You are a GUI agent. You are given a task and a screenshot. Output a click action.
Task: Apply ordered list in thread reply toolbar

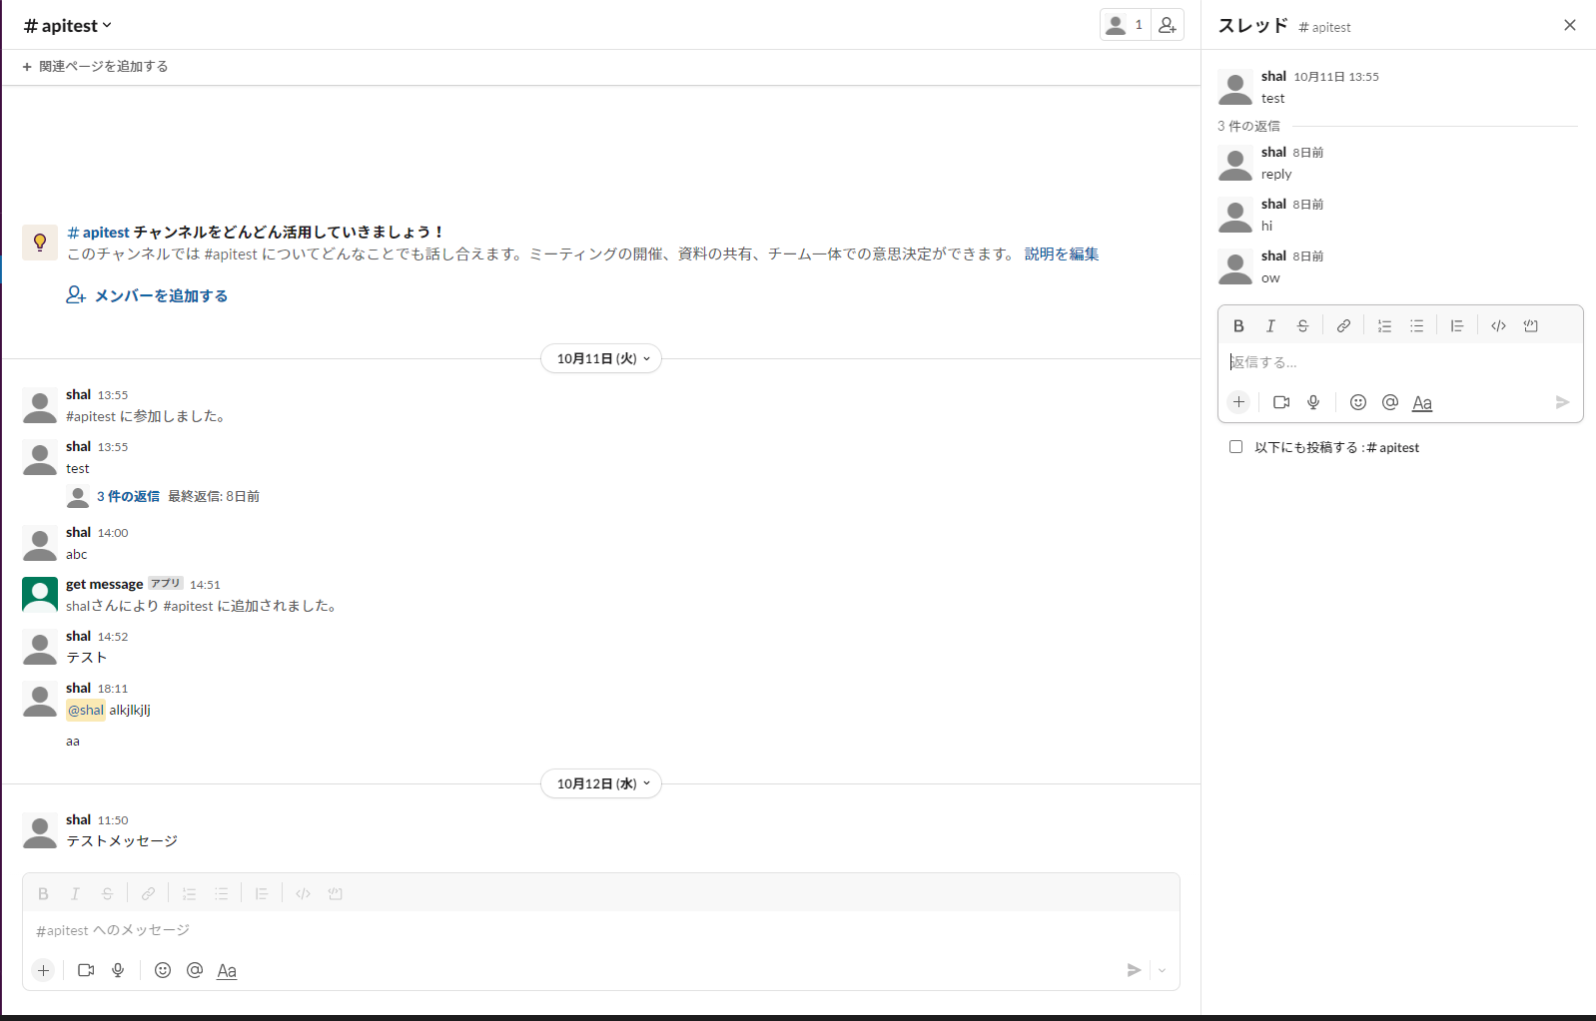(x=1384, y=326)
